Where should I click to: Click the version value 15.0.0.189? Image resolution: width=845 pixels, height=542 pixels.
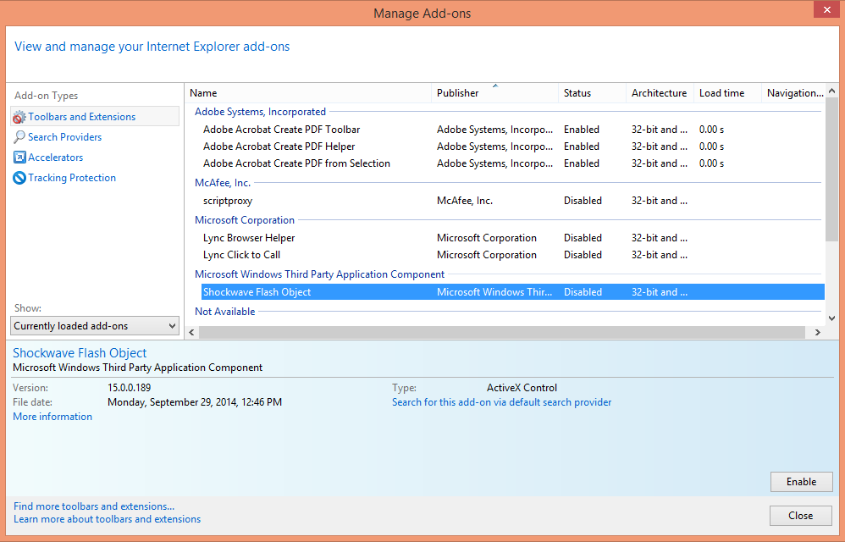130,387
